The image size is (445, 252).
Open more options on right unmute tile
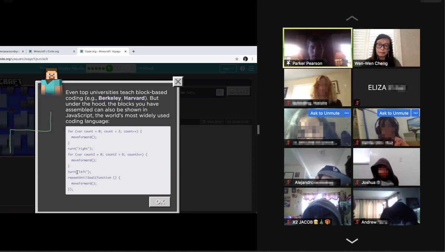415,113
